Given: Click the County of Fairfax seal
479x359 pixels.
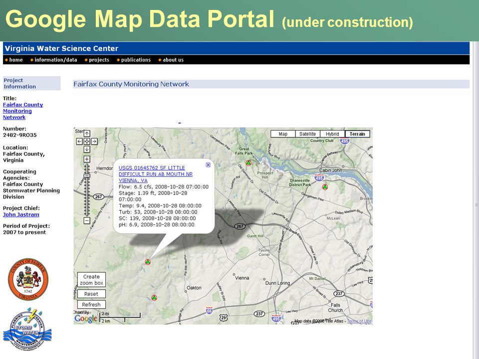Looking at the screenshot, I should coord(28,279).
